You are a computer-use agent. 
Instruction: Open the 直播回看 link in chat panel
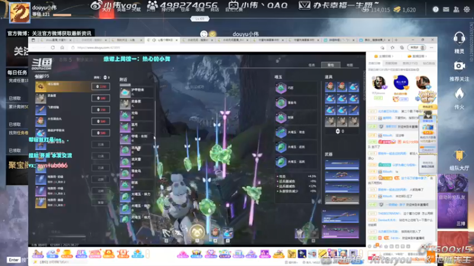coord(417,56)
